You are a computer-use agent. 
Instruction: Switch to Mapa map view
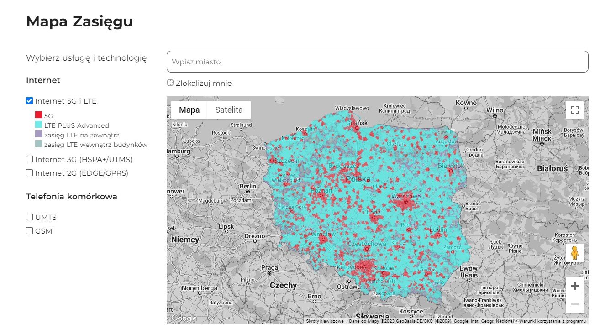[x=189, y=110]
